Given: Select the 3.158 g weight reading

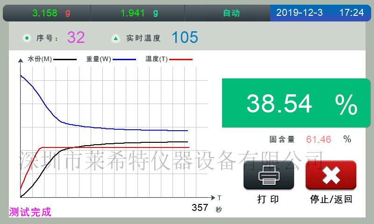Looking at the screenshot, I should [51, 13].
